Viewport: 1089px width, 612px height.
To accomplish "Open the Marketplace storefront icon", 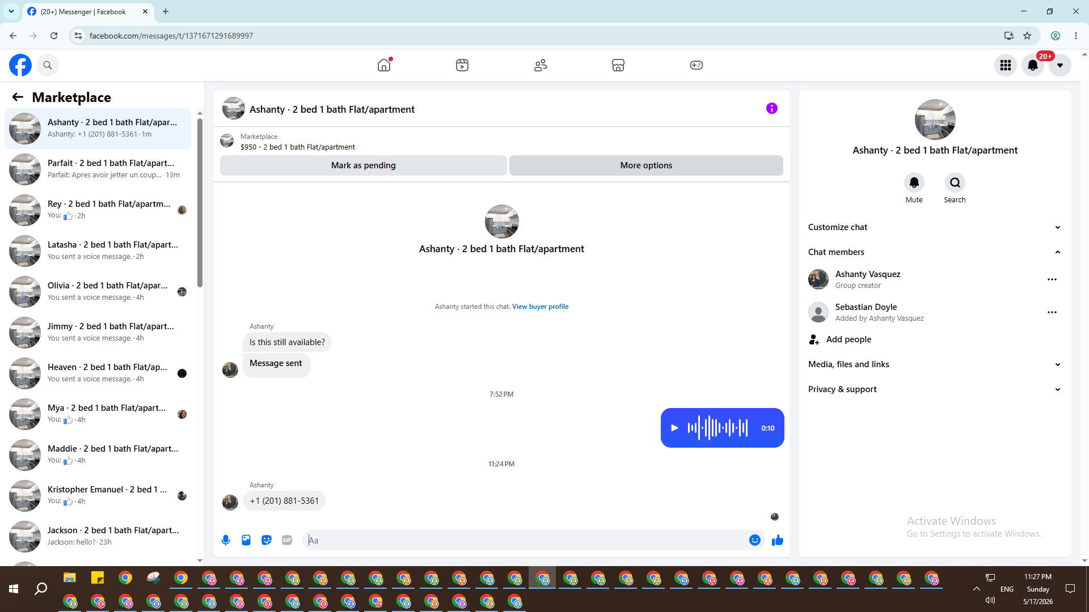I will point(618,65).
